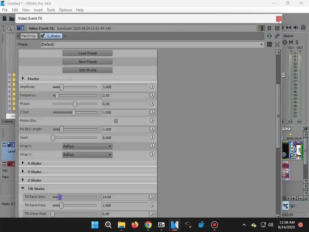Image resolution: width=309 pixels, height=232 pixels.
Task: Open 7-Zip from the taskbar
Action: click(x=161, y=225)
